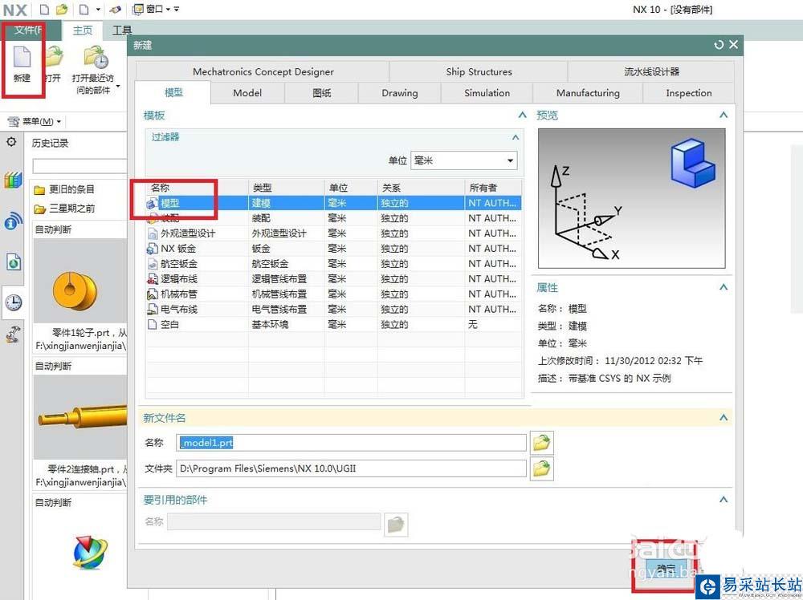
Task: Select the 逻辑布线 template row
Action: pos(333,279)
